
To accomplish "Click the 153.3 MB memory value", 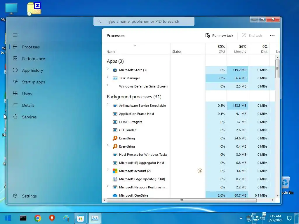I will pyautogui.click(x=239, y=106).
